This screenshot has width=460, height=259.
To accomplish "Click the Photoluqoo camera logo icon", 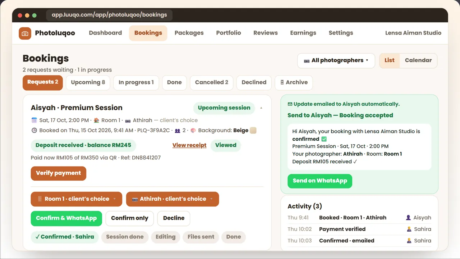I will [x=25, y=33].
